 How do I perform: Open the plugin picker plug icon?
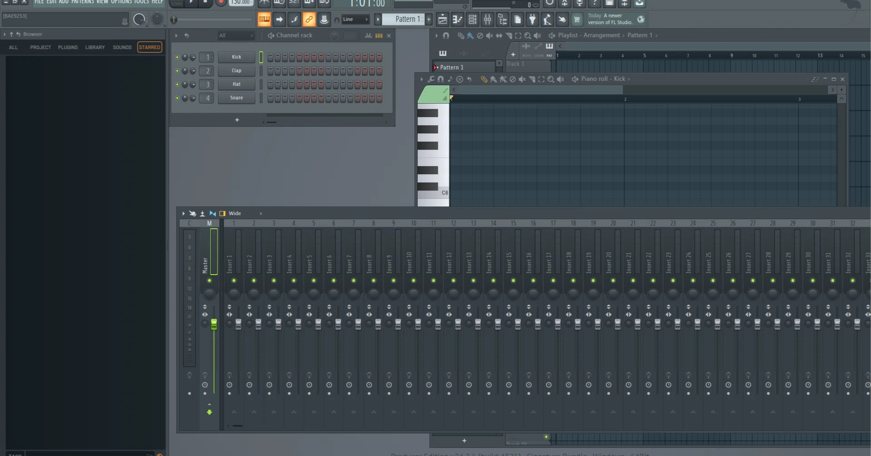532,20
